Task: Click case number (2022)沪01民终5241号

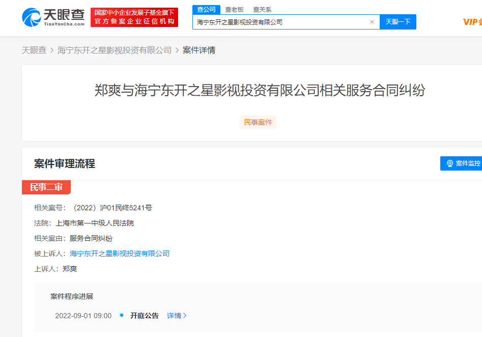Action: click(111, 208)
